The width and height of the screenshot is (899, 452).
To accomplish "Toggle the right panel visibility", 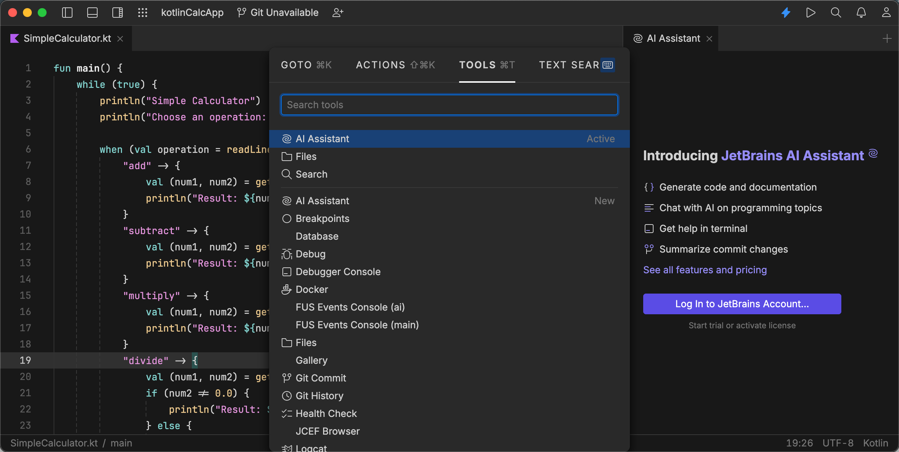I will pyautogui.click(x=117, y=13).
